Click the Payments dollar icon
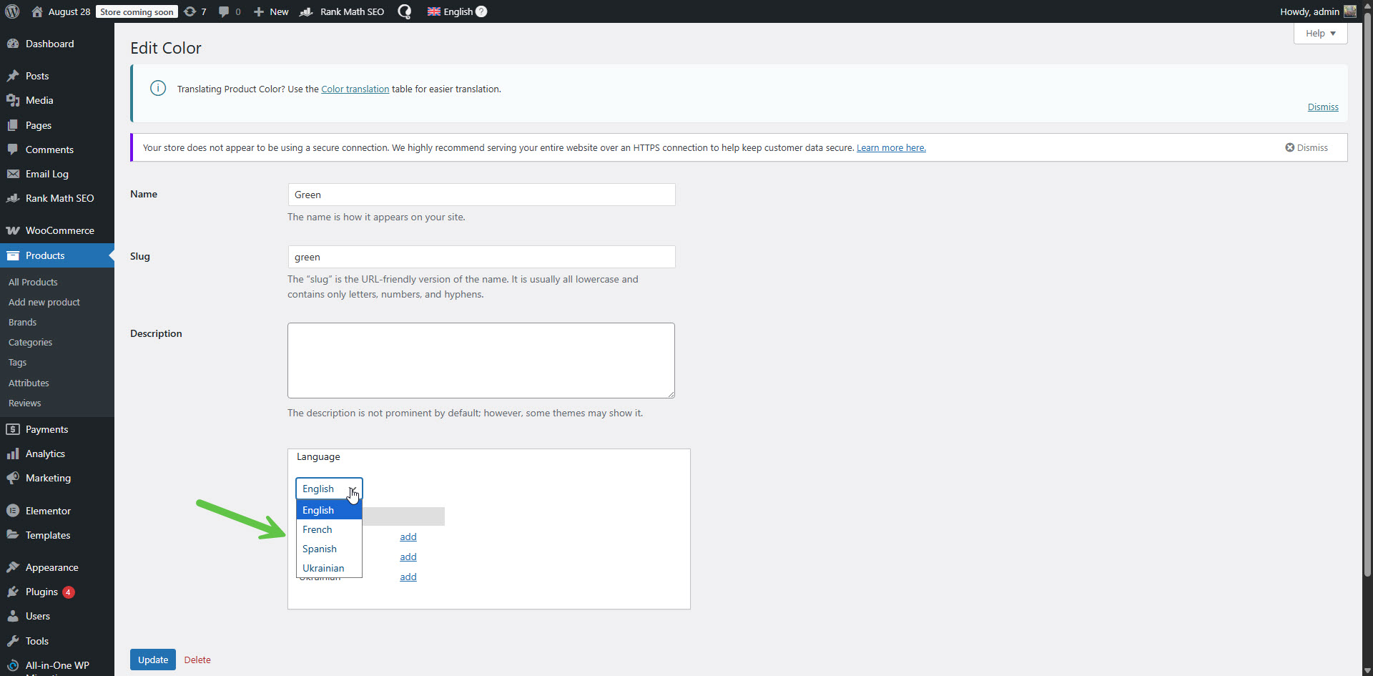 (x=13, y=429)
